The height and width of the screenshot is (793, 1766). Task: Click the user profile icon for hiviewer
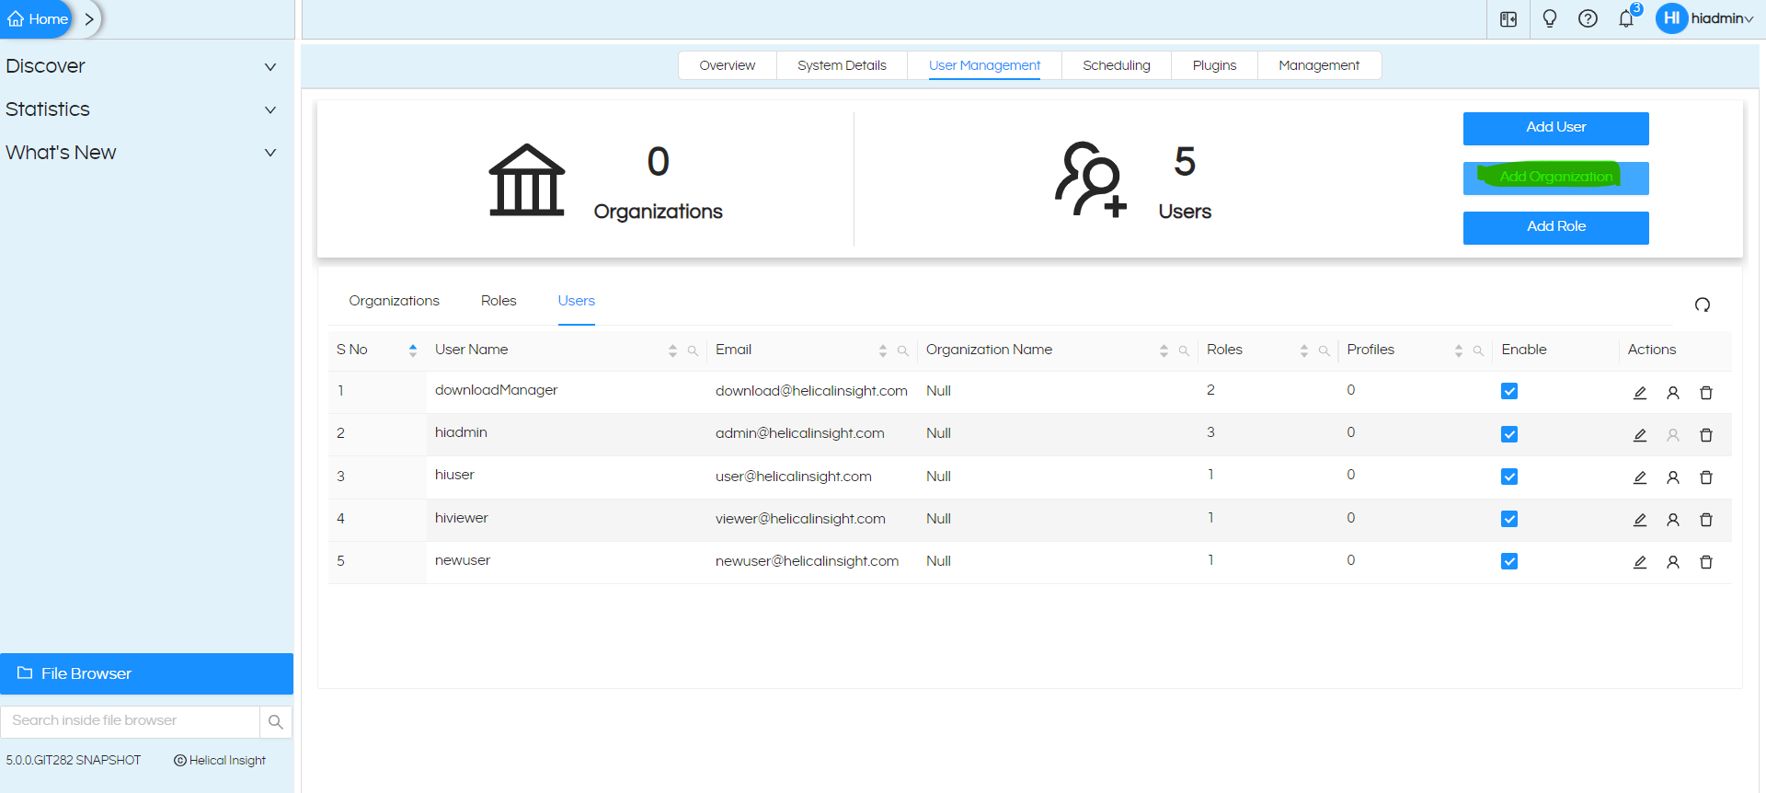tap(1673, 520)
